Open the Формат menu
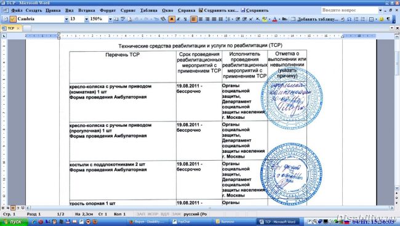Viewport: 400px width, 226px height. pos(108,10)
